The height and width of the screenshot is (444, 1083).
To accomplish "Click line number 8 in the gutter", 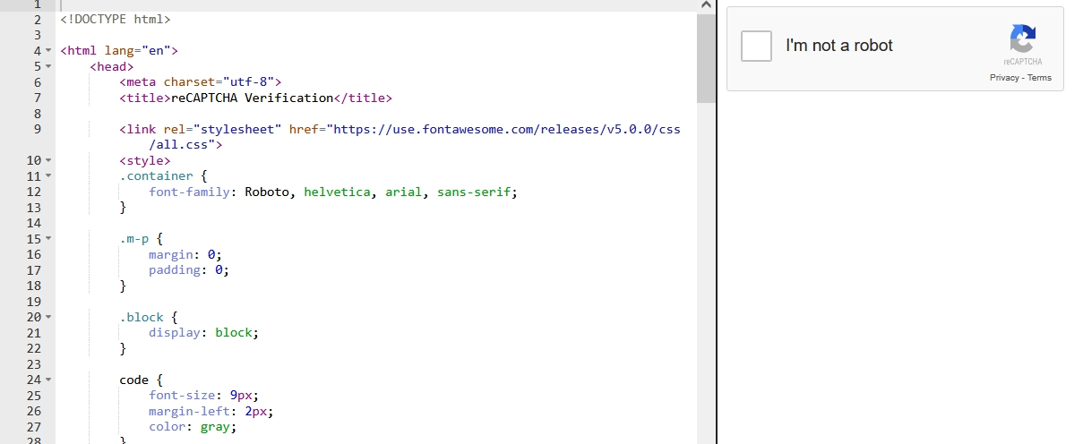I will point(38,114).
